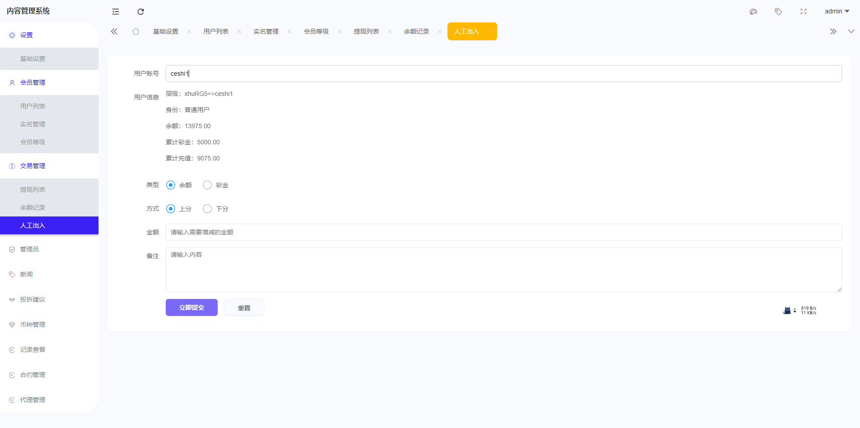Image resolution: width=860 pixels, height=428 pixels.
Task: Close the 会员等级 tab
Action: click(340, 31)
